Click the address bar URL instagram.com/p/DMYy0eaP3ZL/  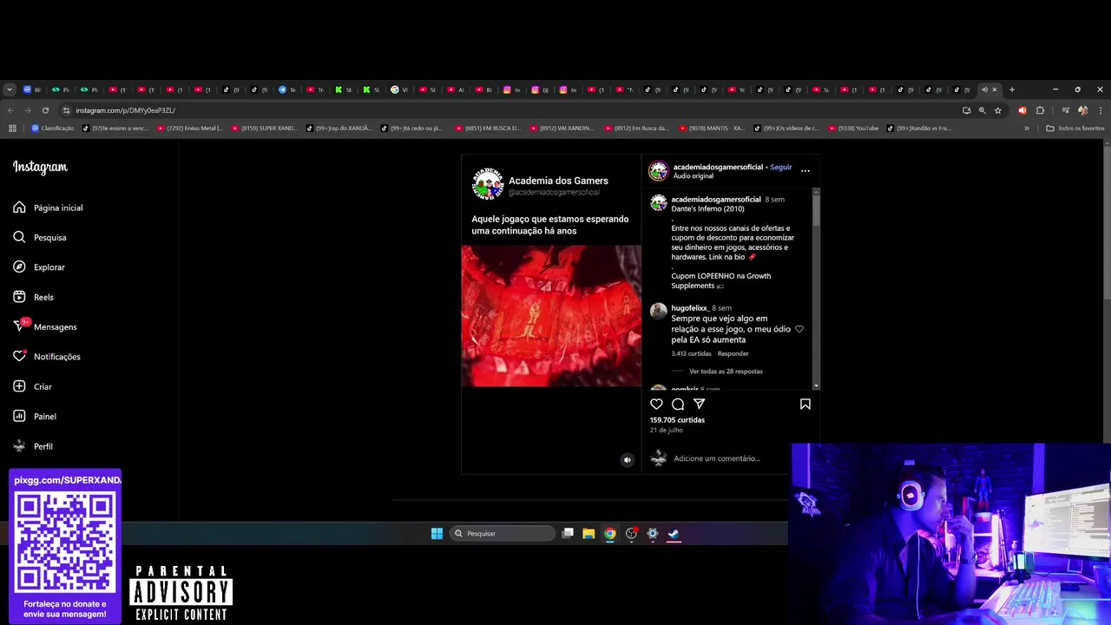pyautogui.click(x=125, y=110)
